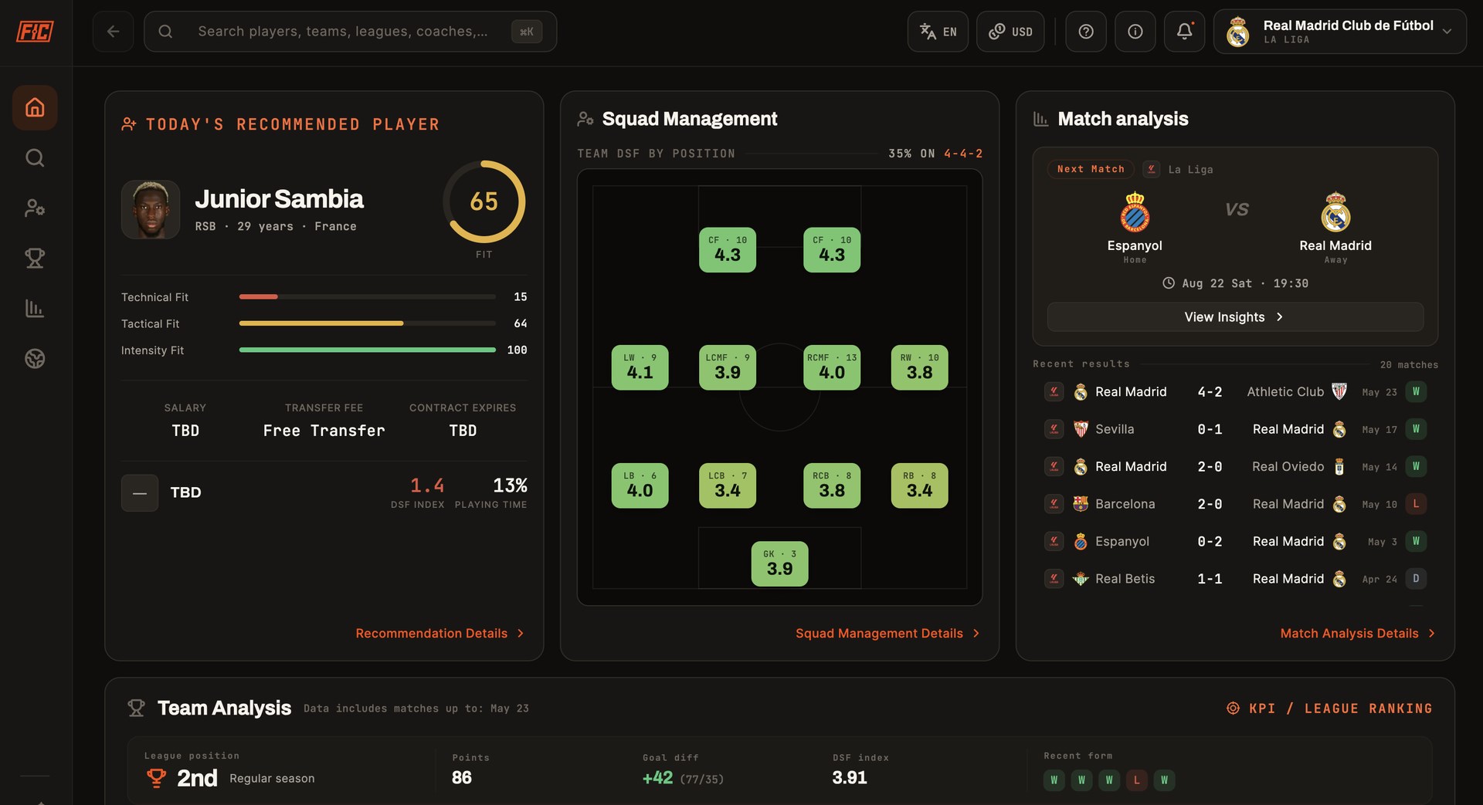
Task: Select the RCMF position tile
Action: point(832,367)
